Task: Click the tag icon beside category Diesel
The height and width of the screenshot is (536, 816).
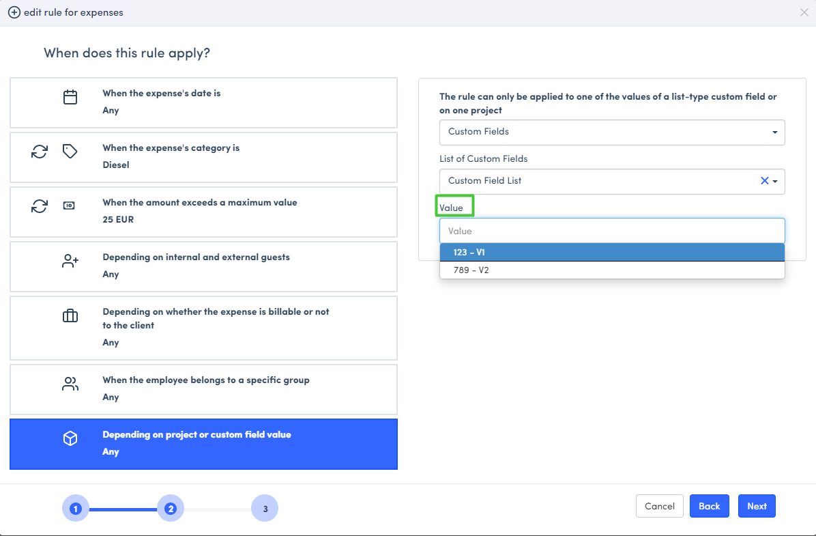Action: (70, 152)
